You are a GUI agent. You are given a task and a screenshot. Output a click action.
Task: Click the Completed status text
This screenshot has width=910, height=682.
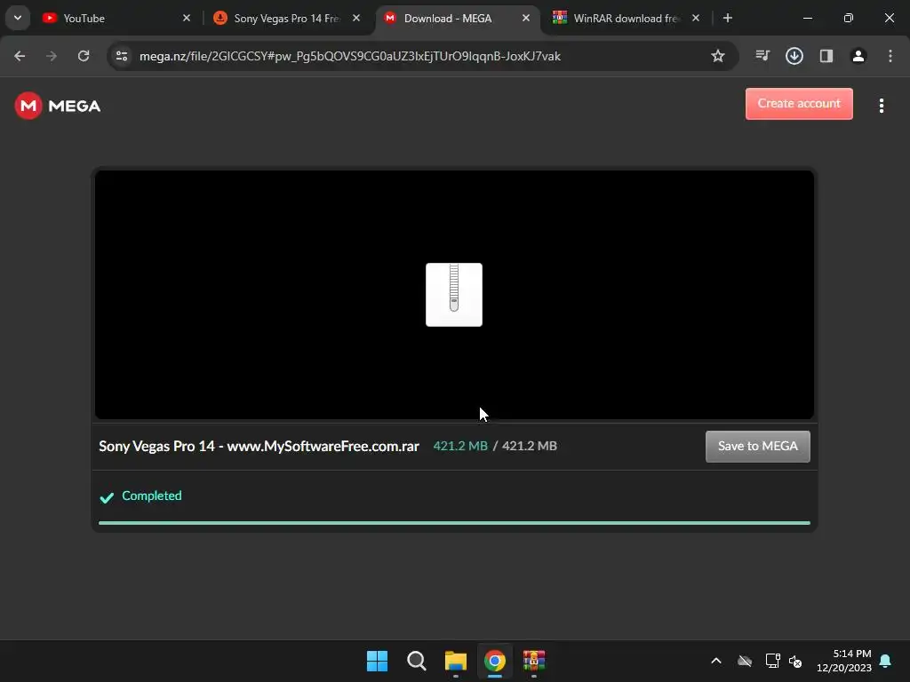click(x=151, y=496)
